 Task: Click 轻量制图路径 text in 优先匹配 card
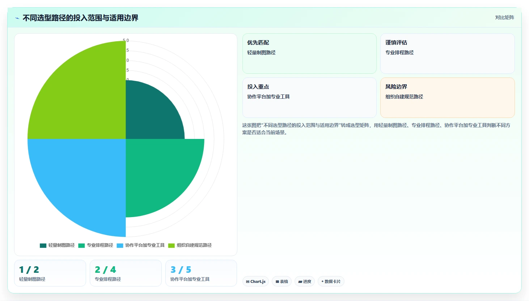pos(261,52)
